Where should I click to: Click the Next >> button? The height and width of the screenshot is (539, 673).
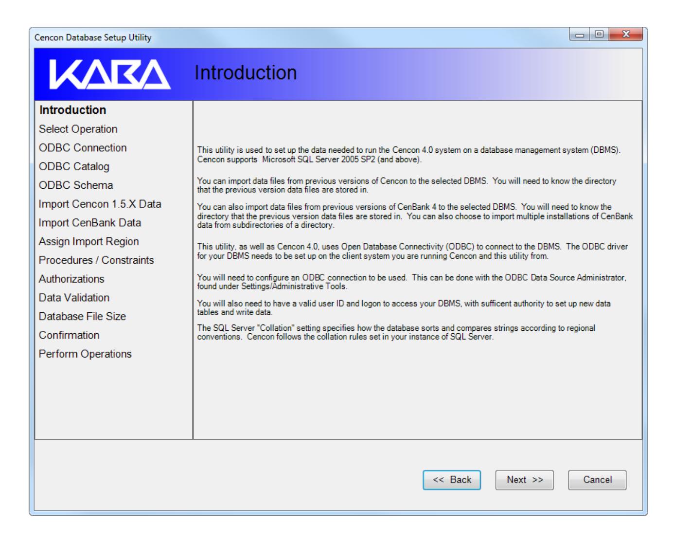(x=524, y=480)
